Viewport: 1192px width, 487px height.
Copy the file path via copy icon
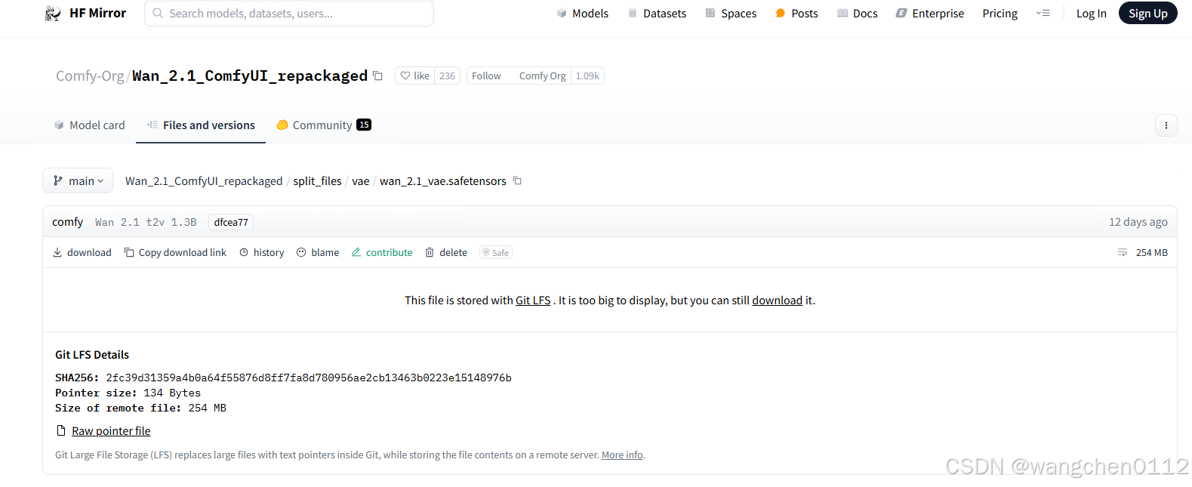tap(517, 180)
